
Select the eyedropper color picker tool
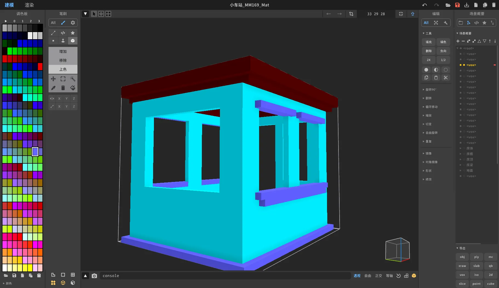click(53, 88)
